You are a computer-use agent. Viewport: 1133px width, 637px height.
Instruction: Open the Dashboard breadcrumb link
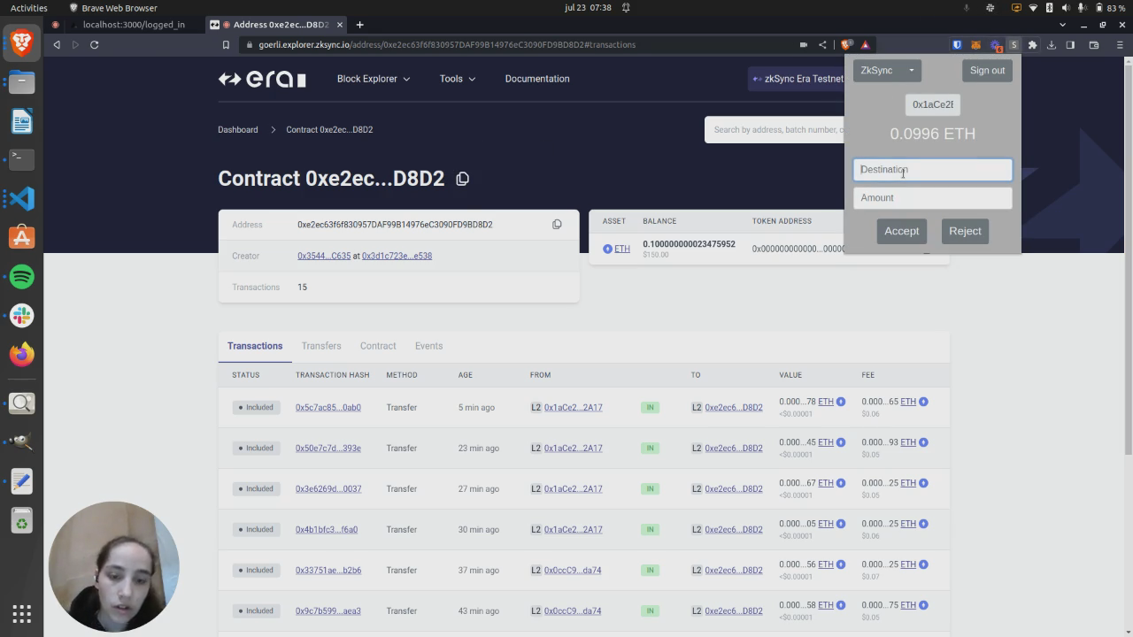coord(238,129)
